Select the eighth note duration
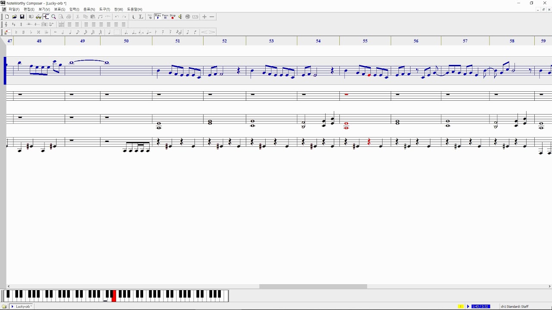Screen dimensions: 552x310 78,32
